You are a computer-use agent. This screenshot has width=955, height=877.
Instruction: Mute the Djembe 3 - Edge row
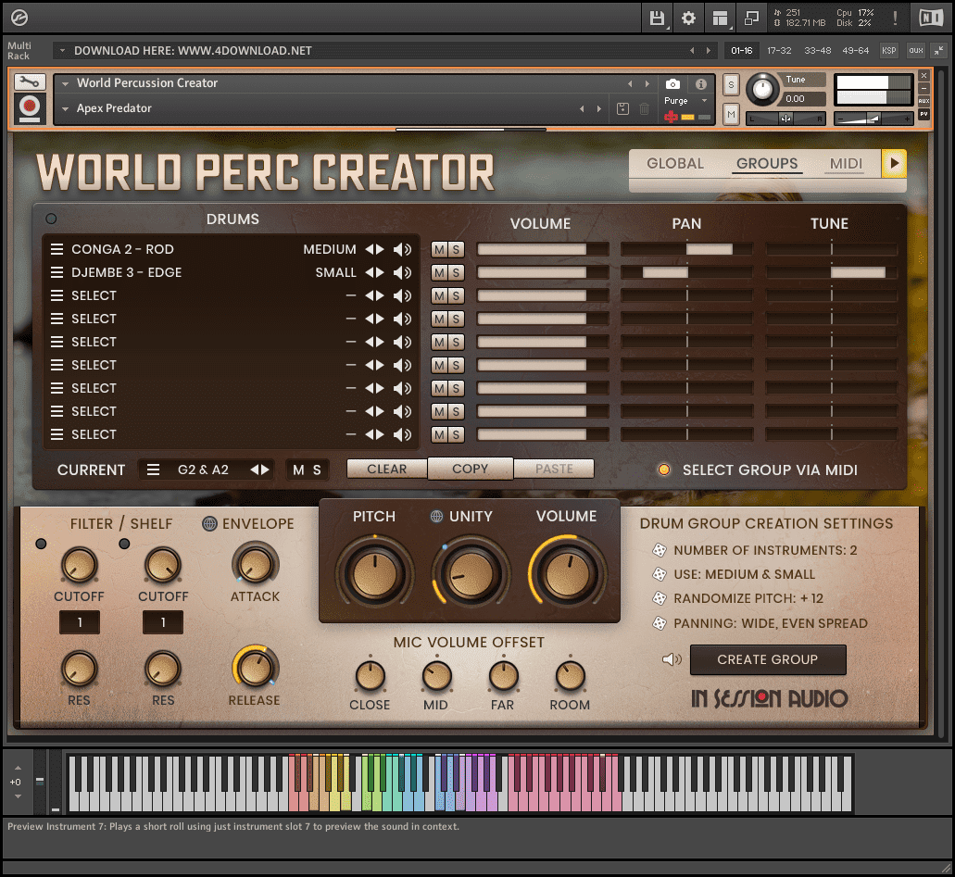pyautogui.click(x=439, y=272)
